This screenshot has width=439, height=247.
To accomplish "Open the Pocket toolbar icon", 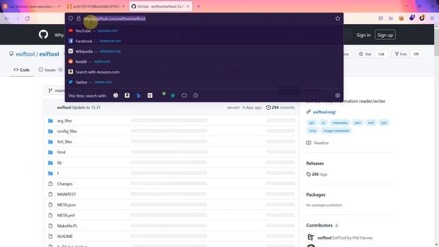I will [x=381, y=19].
